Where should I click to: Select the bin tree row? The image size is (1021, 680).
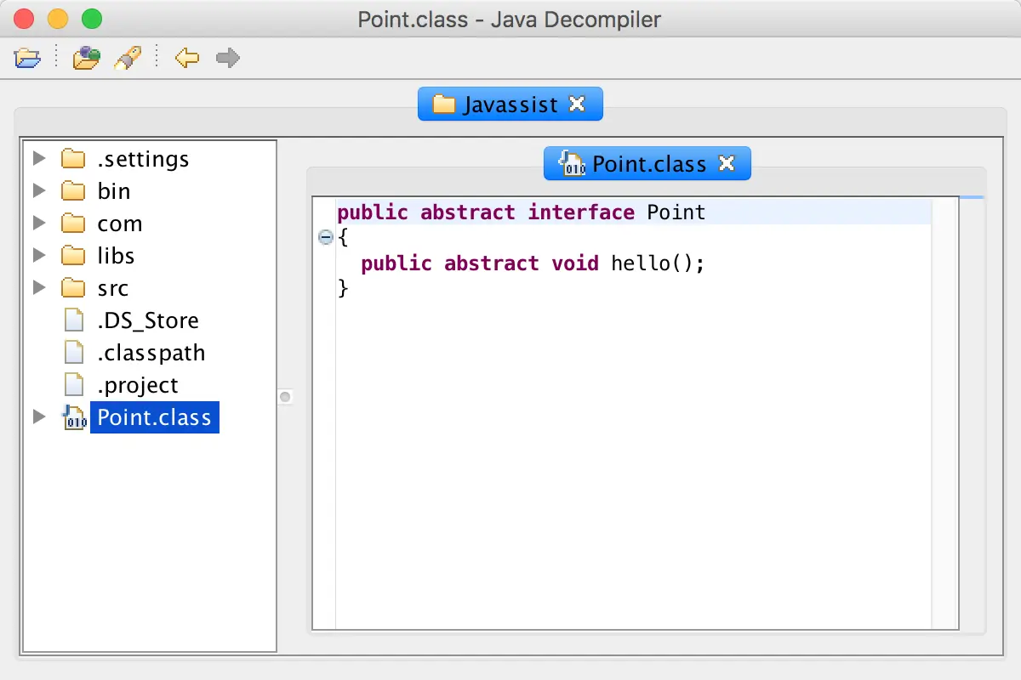pyautogui.click(x=114, y=191)
